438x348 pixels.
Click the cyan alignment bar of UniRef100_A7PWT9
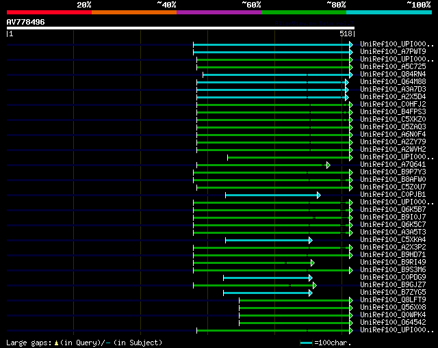coord(272,52)
